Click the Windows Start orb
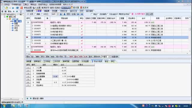 pyautogui.click(x=4, y=106)
